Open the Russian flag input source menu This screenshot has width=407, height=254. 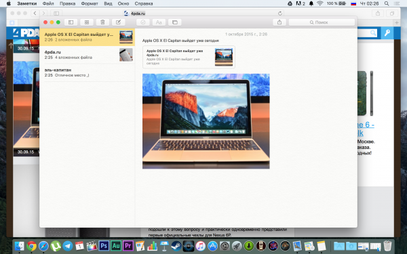point(353,3)
